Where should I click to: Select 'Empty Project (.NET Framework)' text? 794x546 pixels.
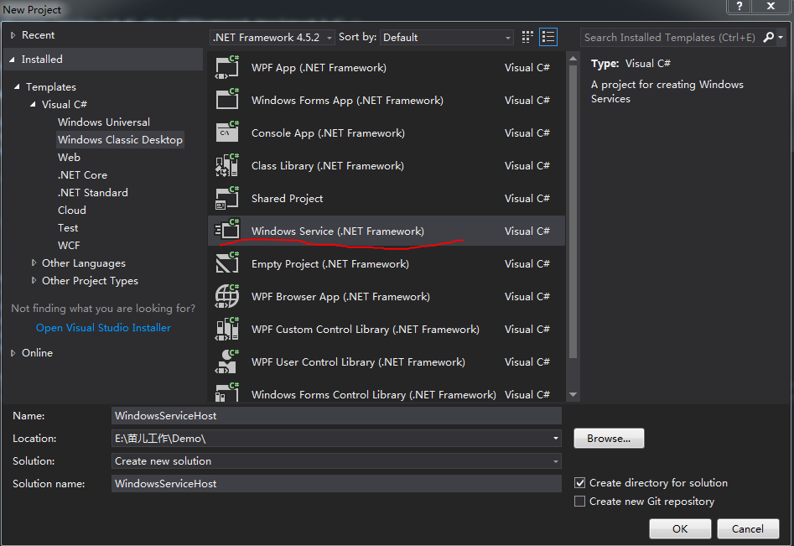tap(330, 264)
